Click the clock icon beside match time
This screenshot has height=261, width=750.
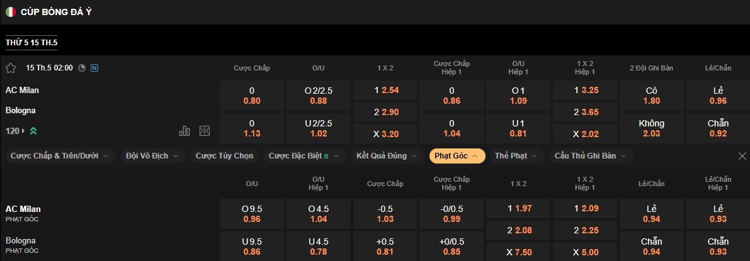[82, 68]
